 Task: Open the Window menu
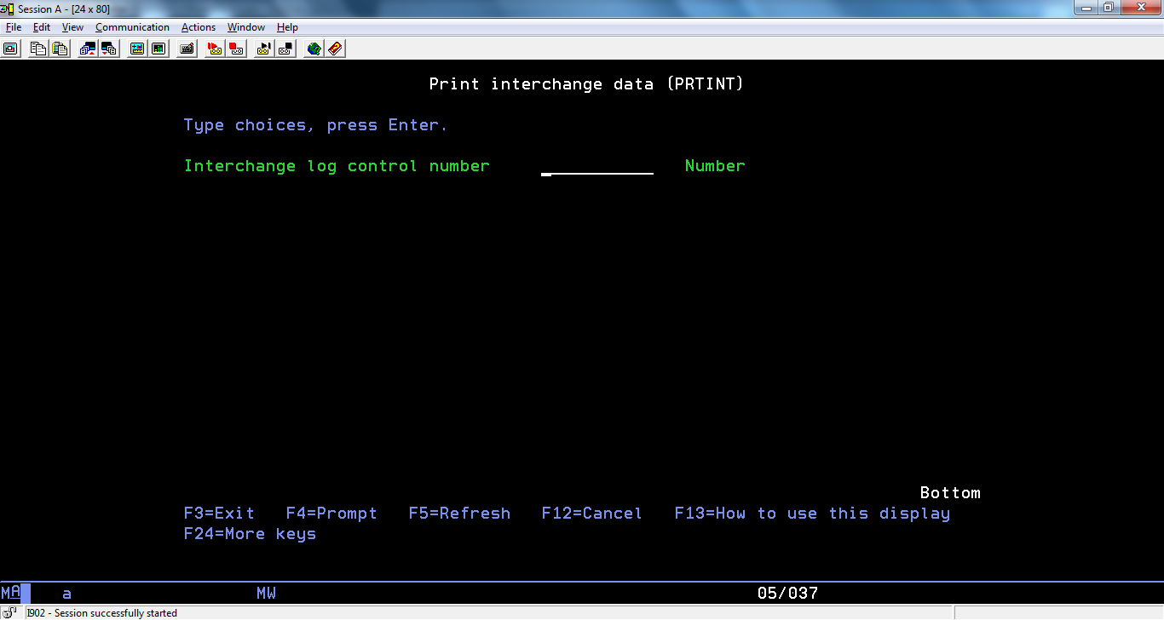[x=246, y=27]
